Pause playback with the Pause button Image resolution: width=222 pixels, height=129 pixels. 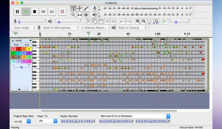click(x=18, y=11)
